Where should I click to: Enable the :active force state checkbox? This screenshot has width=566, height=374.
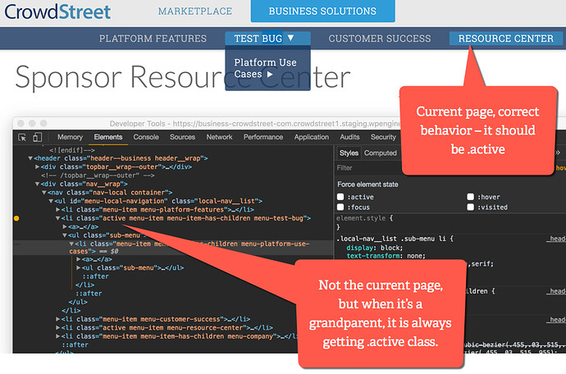tap(340, 197)
